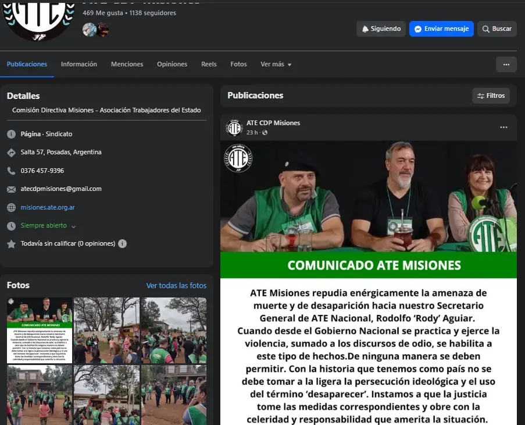This screenshot has height=425, width=525.
Task: Open the bottom left gathering photo
Action: coord(40,395)
